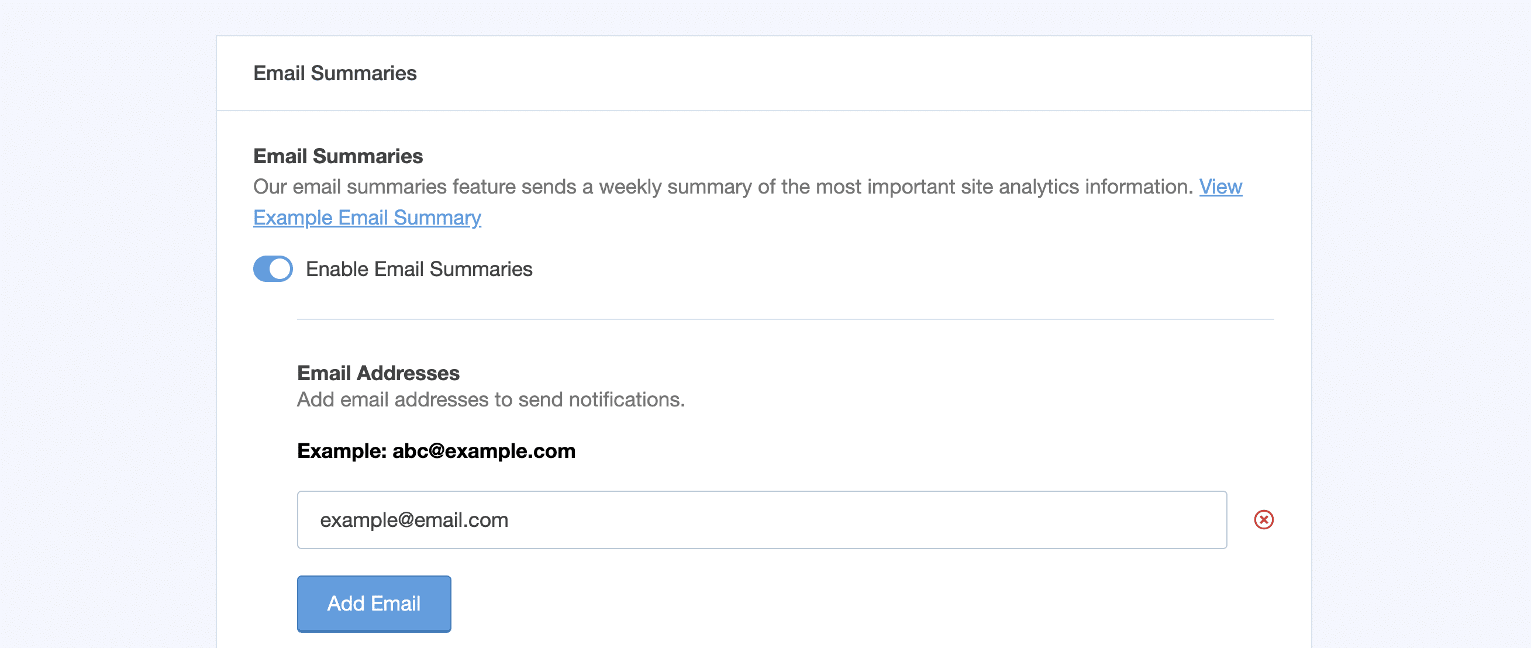Place cursor on the "example@email.com" text
The height and width of the screenshot is (648, 1531).
tap(413, 519)
